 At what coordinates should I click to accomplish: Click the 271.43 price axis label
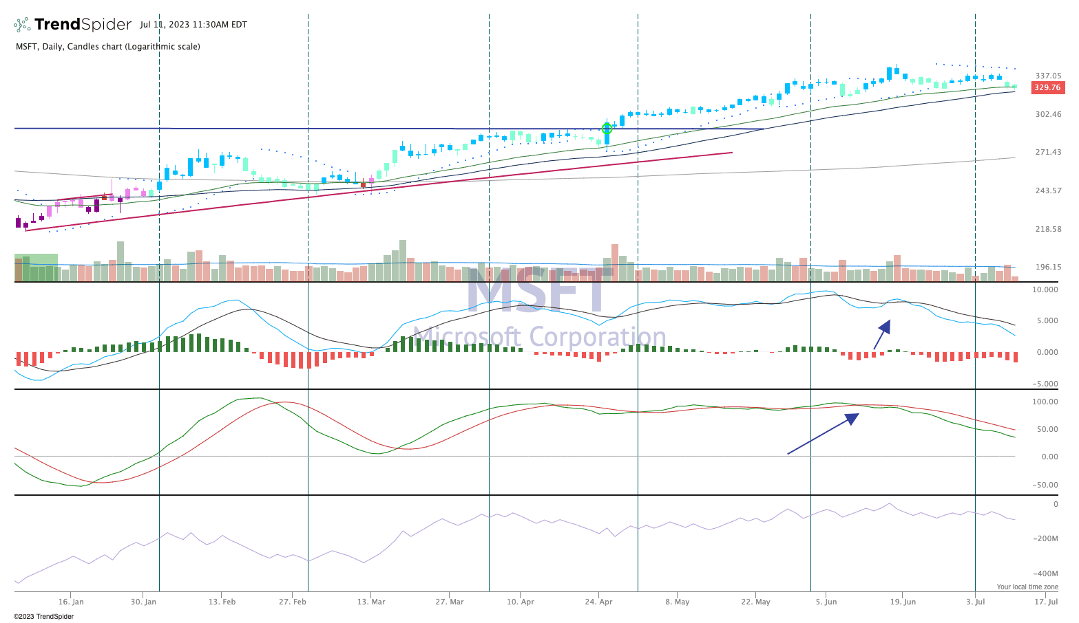(1048, 153)
